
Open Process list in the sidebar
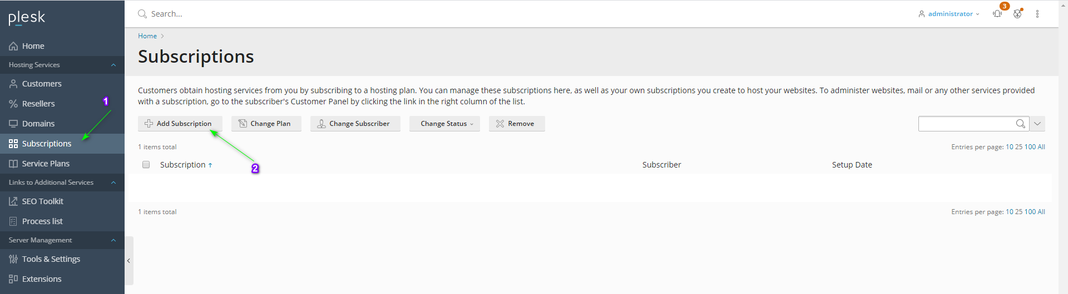point(62,221)
